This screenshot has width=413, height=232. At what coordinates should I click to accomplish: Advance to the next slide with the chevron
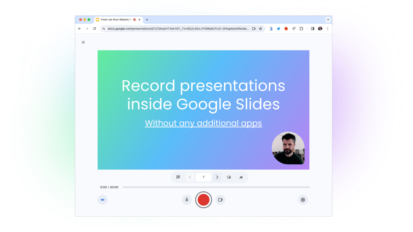click(x=217, y=177)
